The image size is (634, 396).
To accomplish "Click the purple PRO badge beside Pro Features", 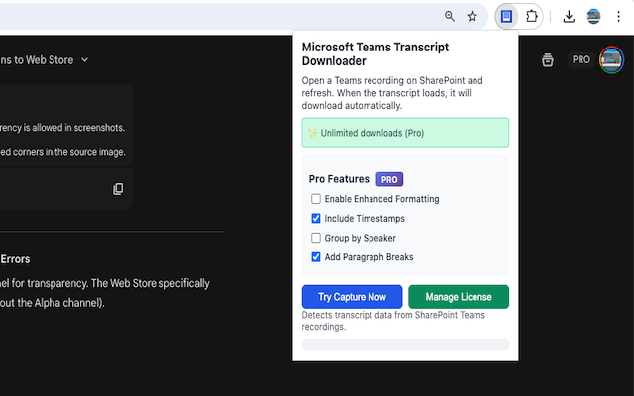I will 389,179.
